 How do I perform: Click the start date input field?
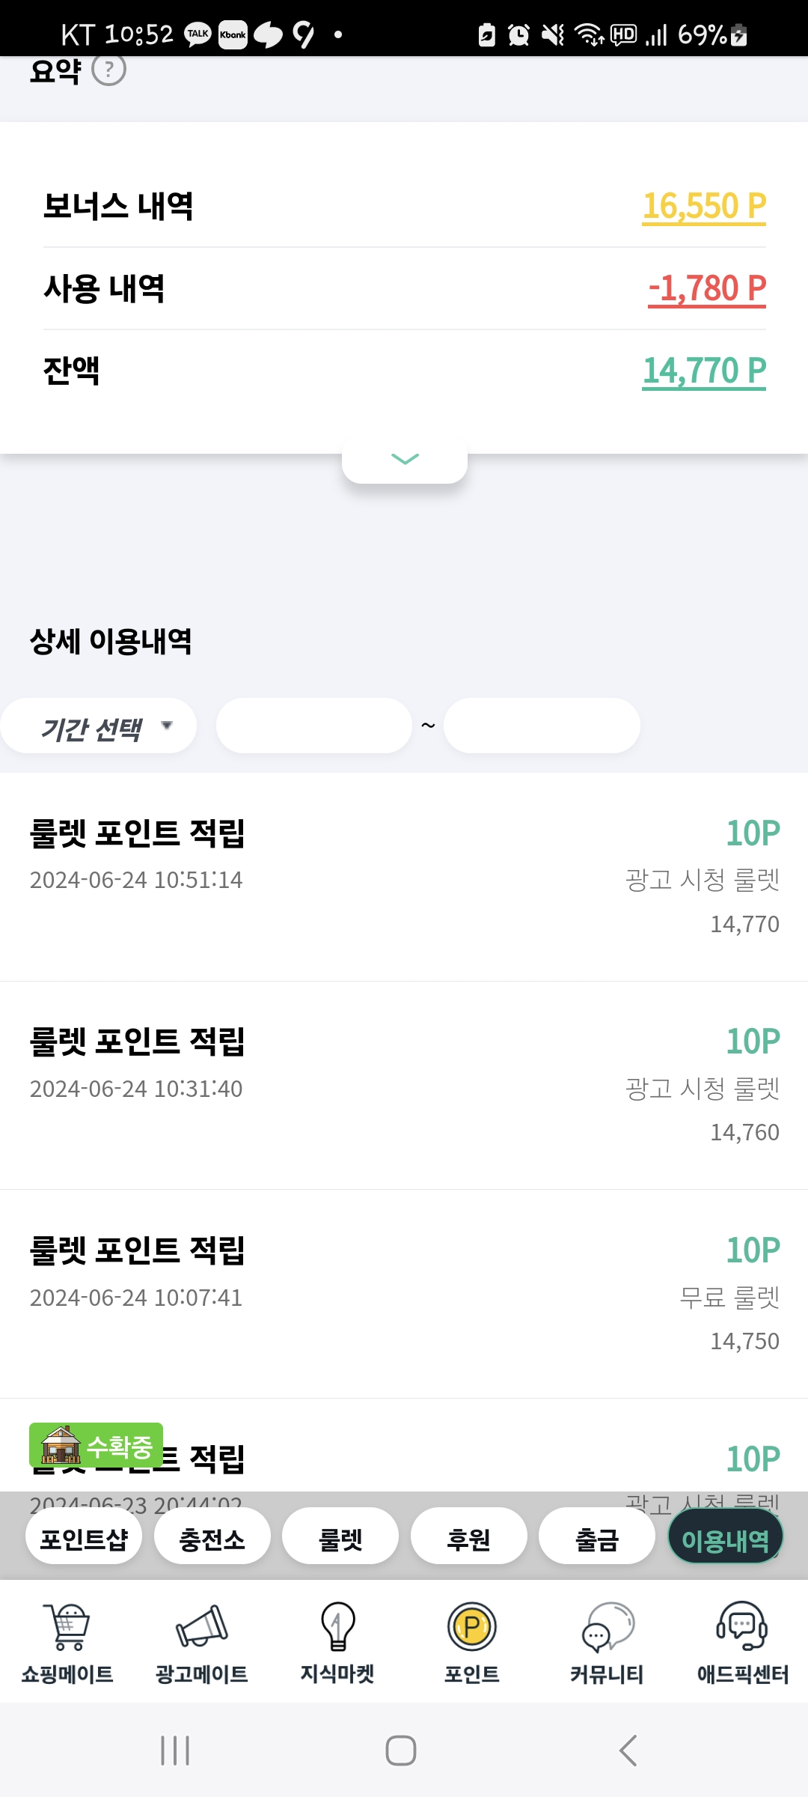(x=314, y=726)
